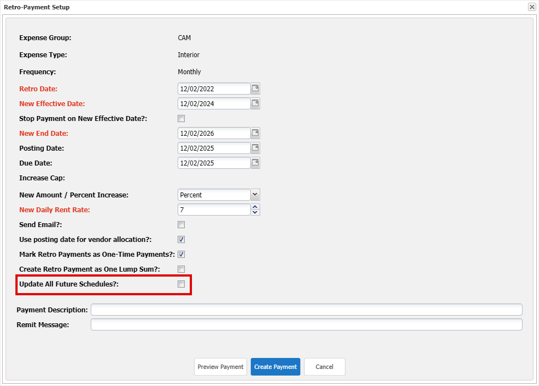Click the Preview Payment button
The height and width of the screenshot is (386, 539).
click(221, 367)
